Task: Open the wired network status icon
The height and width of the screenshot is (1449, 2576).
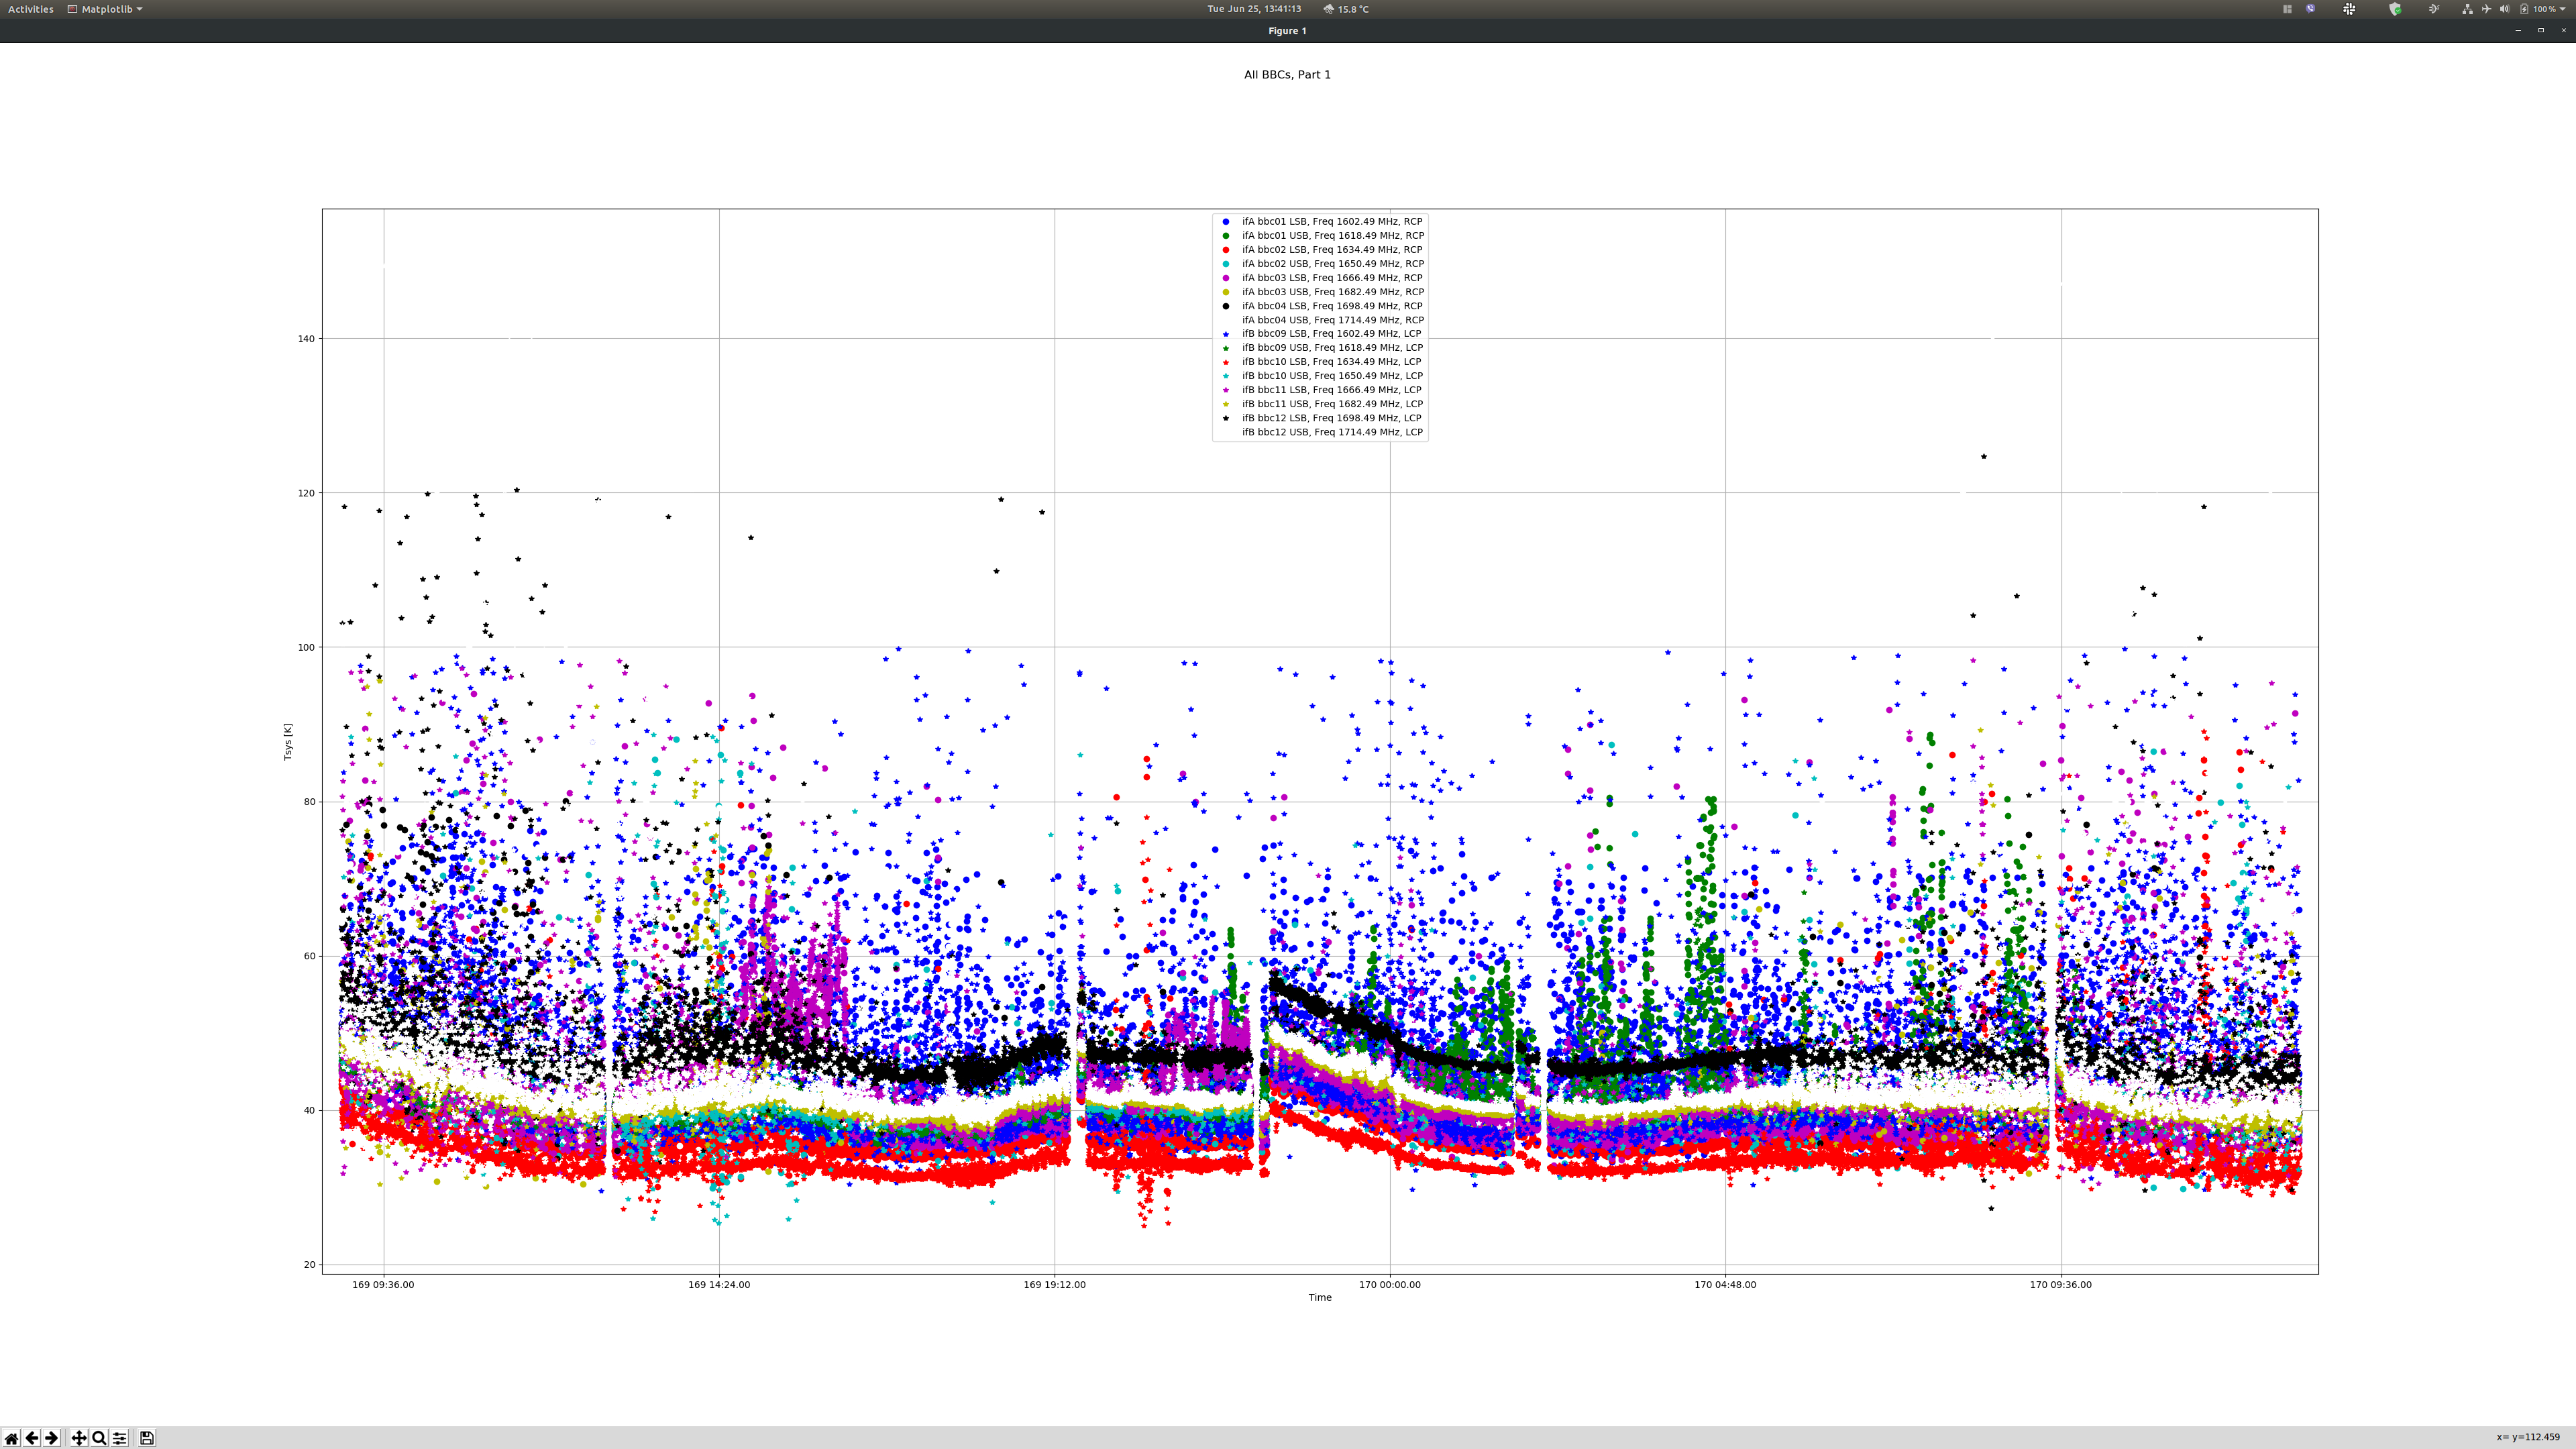Action: click(2467, 9)
